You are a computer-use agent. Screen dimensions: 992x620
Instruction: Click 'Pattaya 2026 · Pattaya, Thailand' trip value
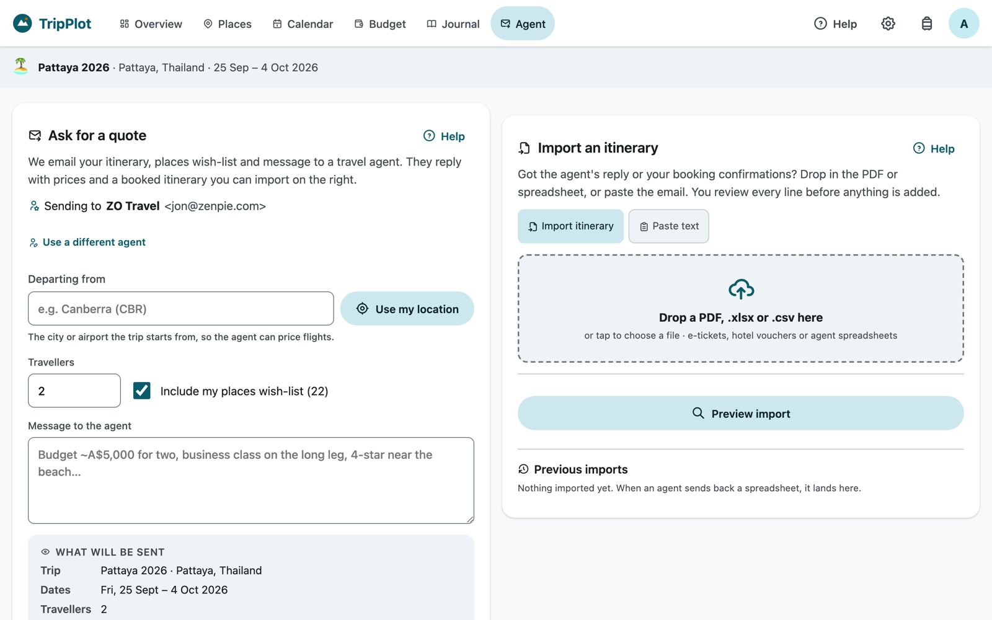tap(181, 570)
